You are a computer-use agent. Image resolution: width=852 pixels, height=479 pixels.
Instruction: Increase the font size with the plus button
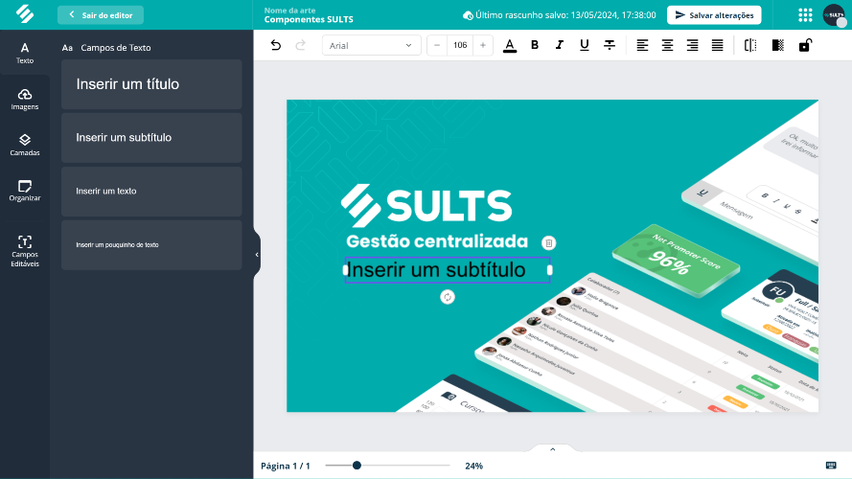coord(482,45)
